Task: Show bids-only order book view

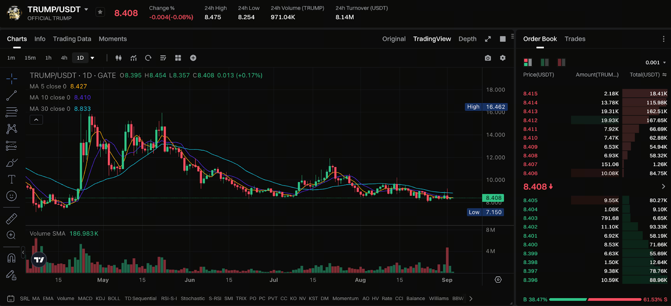Action: pos(545,62)
